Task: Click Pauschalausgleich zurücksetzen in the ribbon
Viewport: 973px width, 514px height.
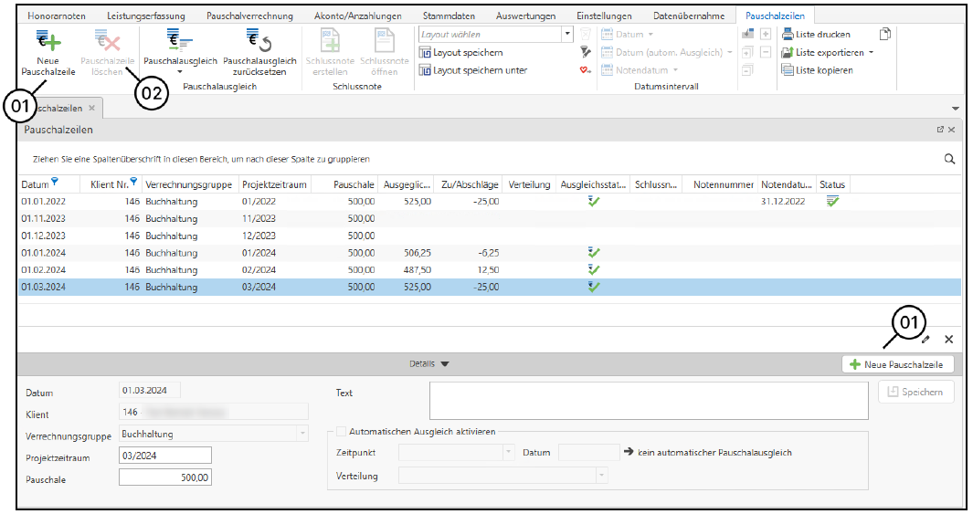Action: tap(259, 41)
